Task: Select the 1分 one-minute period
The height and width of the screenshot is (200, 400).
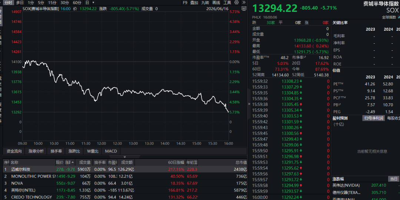Action: (x=31, y=3)
